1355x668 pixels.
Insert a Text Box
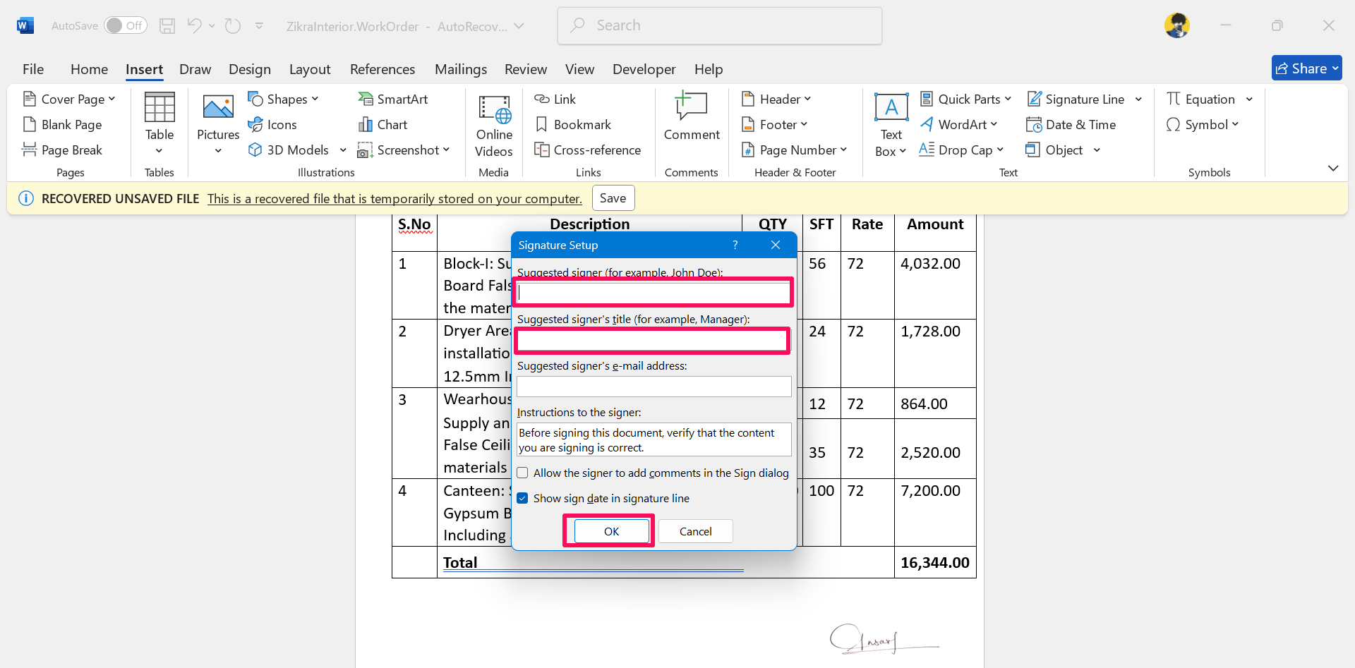[x=891, y=126]
